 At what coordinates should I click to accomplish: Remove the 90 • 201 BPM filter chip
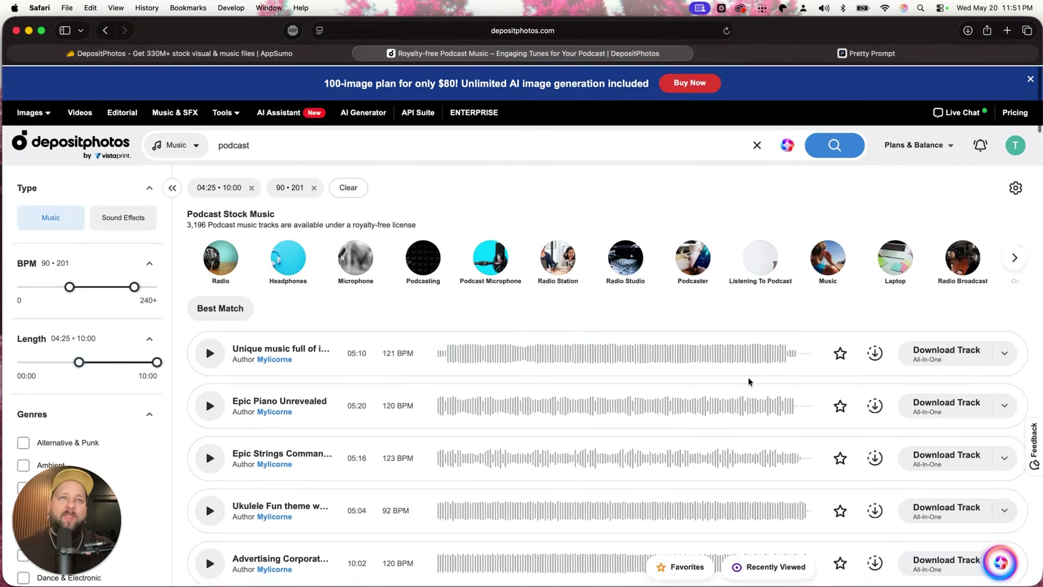pos(314,188)
